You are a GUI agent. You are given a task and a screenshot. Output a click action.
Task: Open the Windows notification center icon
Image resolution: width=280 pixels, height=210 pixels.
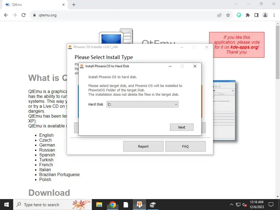(271, 205)
